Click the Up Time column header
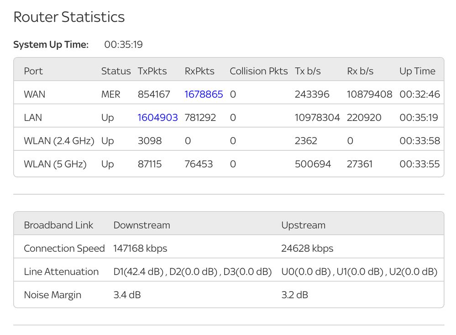 (417, 71)
